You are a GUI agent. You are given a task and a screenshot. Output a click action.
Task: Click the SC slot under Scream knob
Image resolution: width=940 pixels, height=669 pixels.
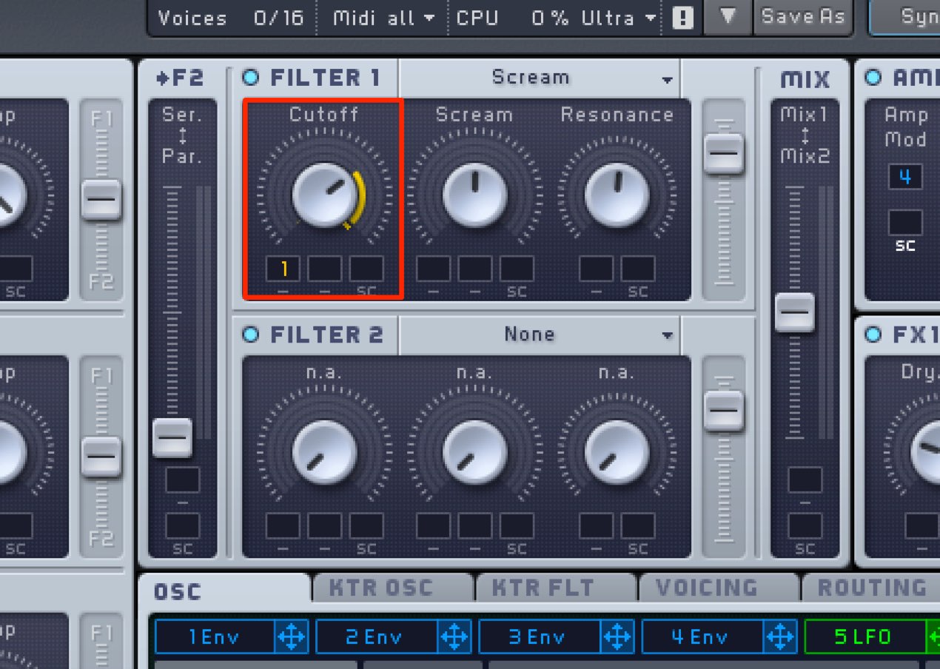(x=517, y=269)
